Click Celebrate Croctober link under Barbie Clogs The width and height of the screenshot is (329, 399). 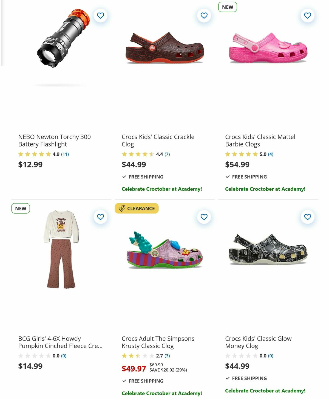(265, 189)
